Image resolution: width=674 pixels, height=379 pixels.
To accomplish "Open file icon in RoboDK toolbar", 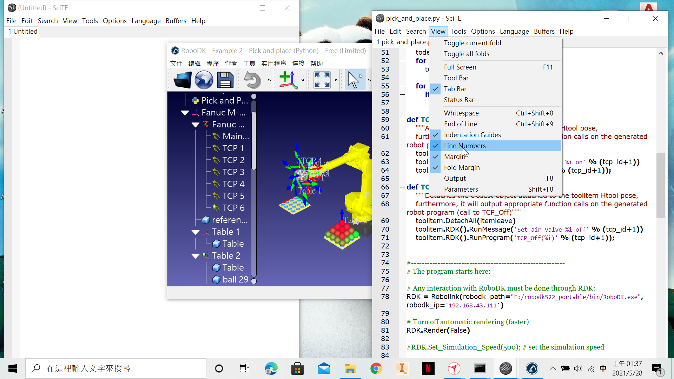I will coord(182,80).
